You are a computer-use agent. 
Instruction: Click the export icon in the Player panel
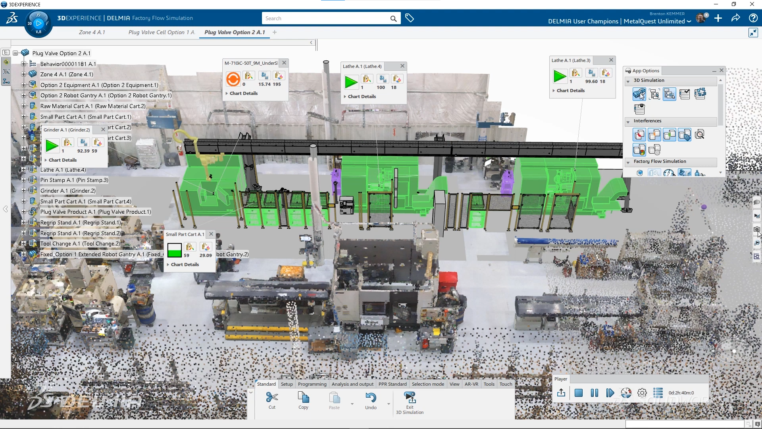tap(562, 393)
